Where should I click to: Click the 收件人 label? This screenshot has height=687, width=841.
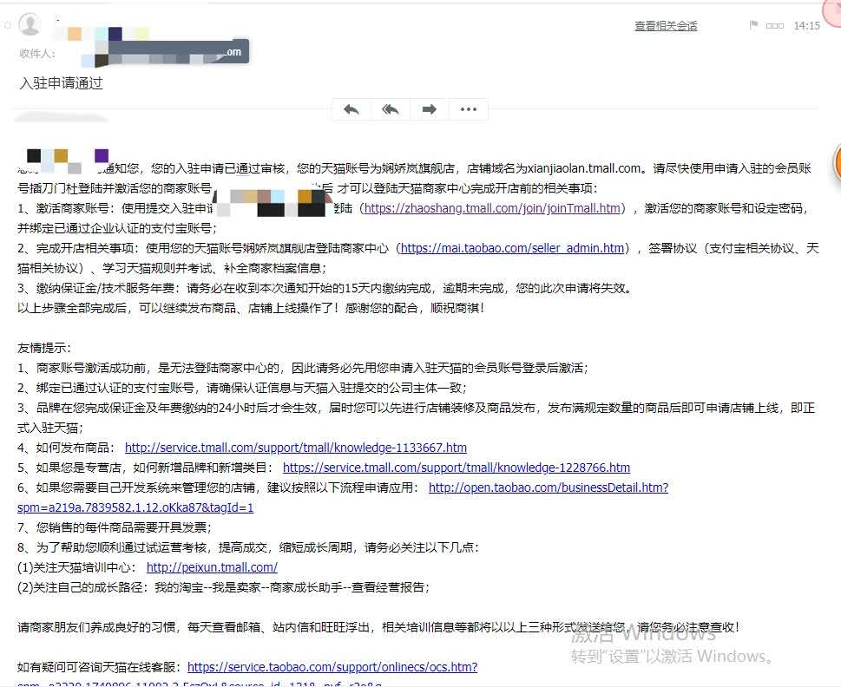pyautogui.click(x=36, y=53)
